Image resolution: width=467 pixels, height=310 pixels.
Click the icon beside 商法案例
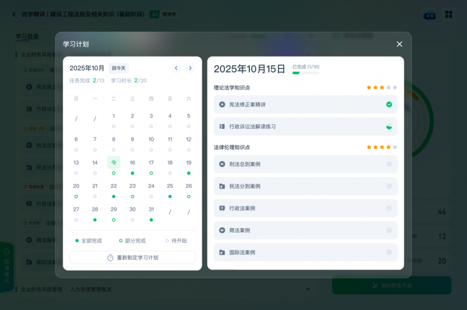click(222, 230)
